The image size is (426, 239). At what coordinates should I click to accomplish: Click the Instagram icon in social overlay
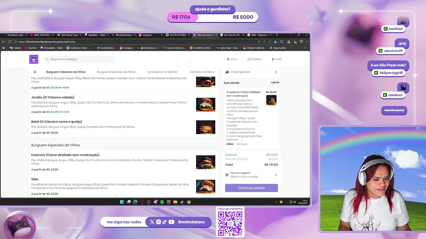(x=158, y=222)
